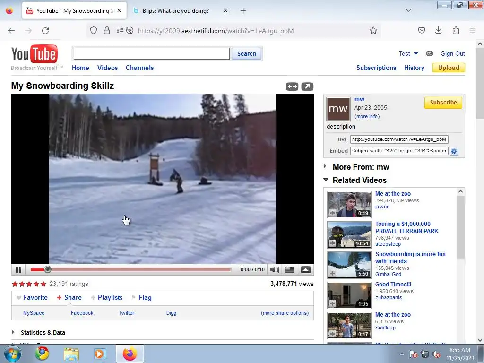Image resolution: width=484 pixels, height=363 pixels.
Task: Share the video on MySpace
Action: coord(34,313)
